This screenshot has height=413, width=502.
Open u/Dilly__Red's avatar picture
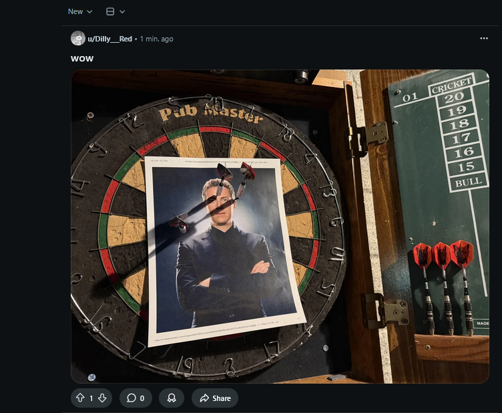pos(77,39)
